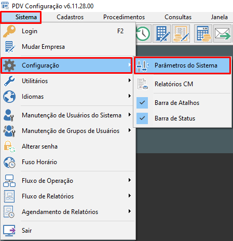The image size is (233, 241).
Task: Open Agendamento de Relatórios submenu
Action: coord(68,212)
